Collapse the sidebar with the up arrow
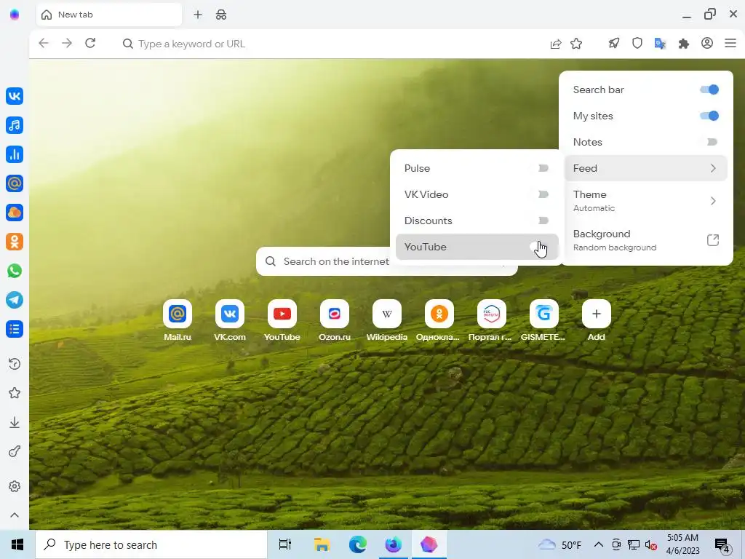 click(x=15, y=515)
